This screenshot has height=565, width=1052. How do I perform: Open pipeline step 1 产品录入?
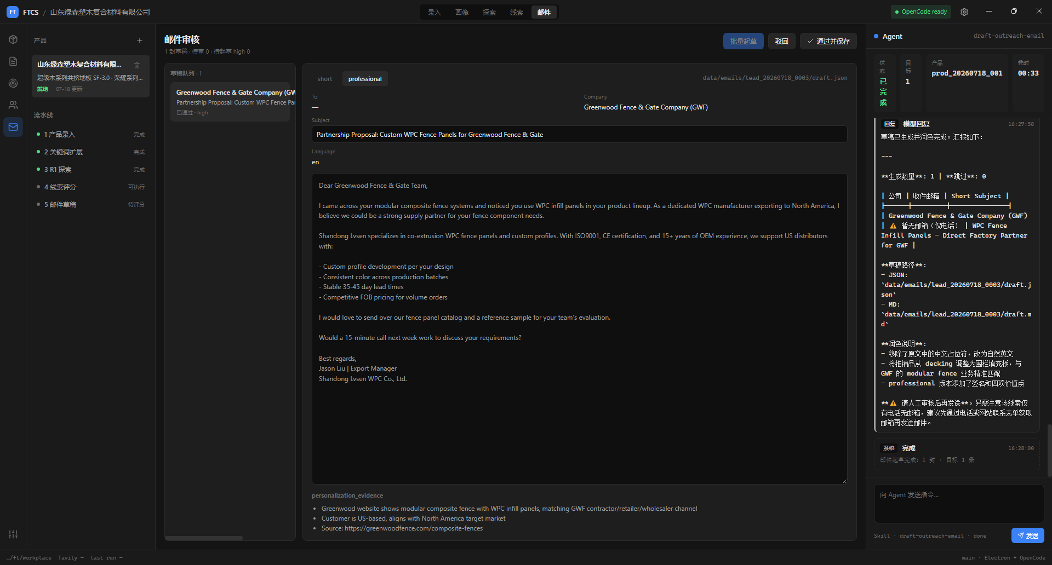coord(90,135)
